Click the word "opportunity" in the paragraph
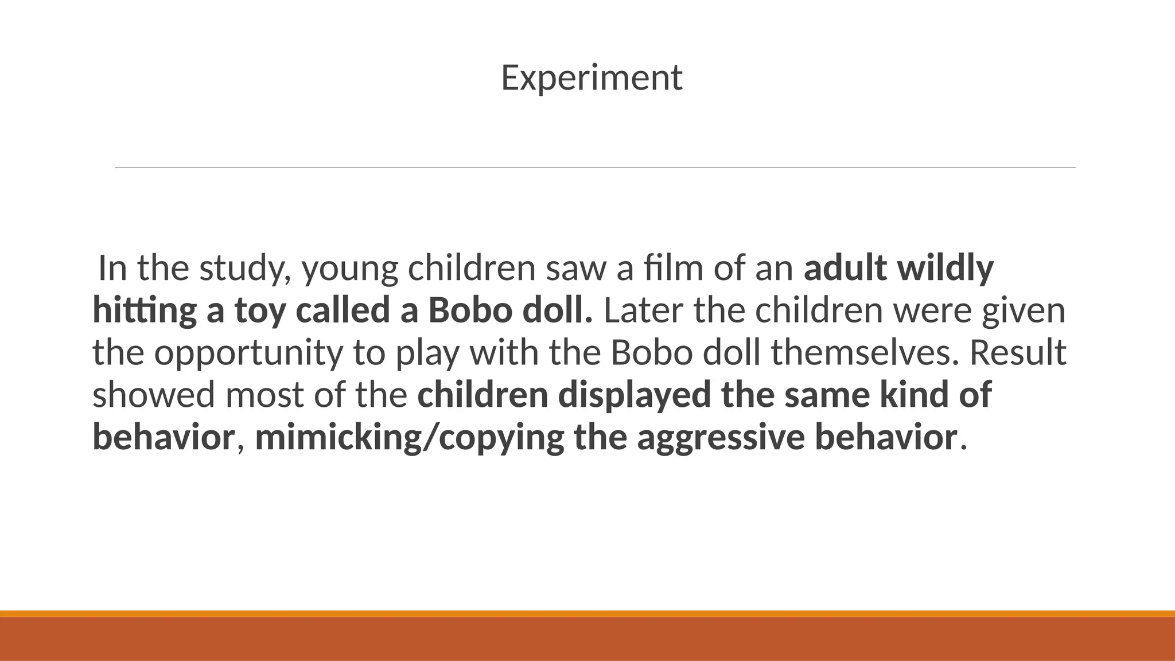Screen dimensions: 1175x661 (248, 352)
